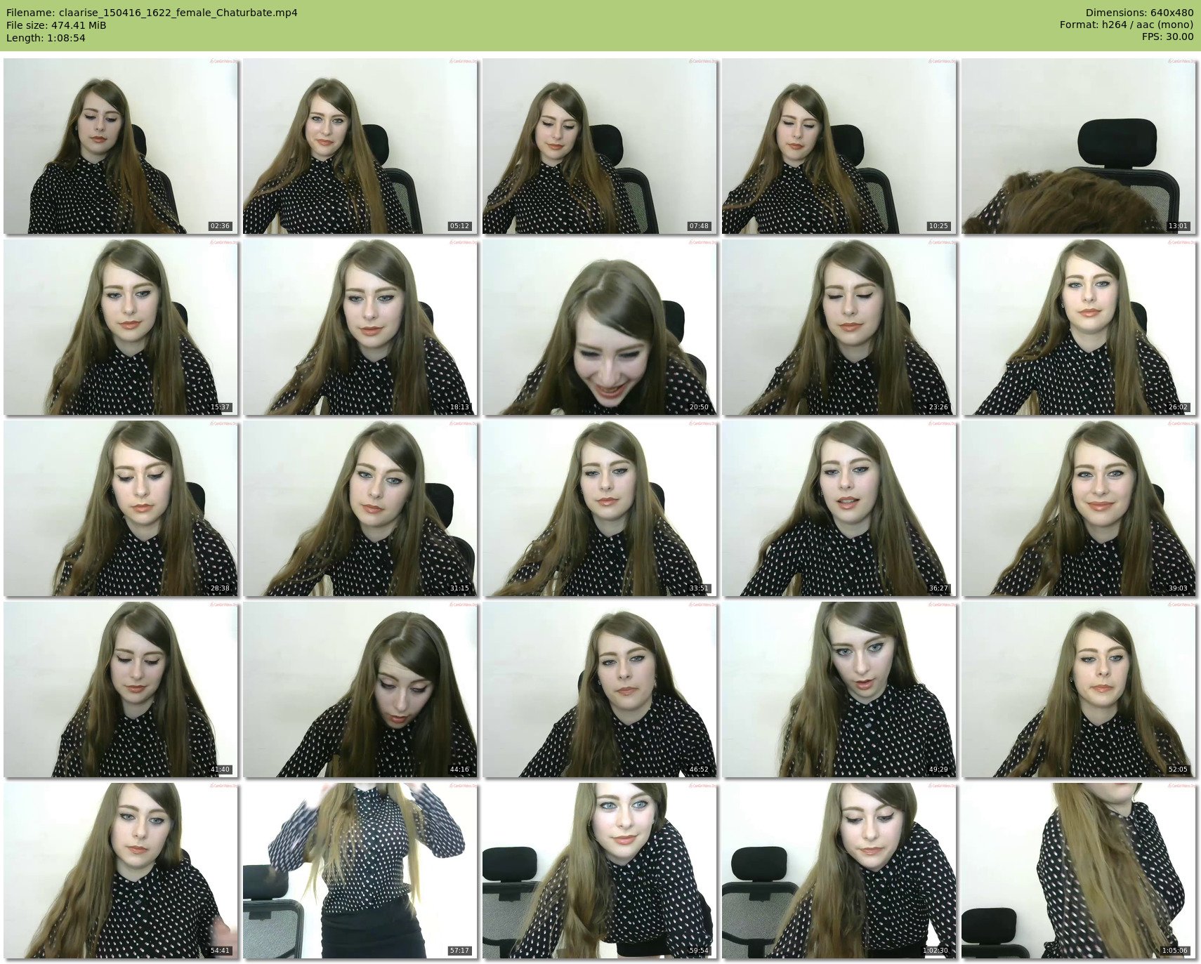Open the last thumbnail at 1:05:06
This screenshot has height=964, width=1201.
[x=1079, y=871]
